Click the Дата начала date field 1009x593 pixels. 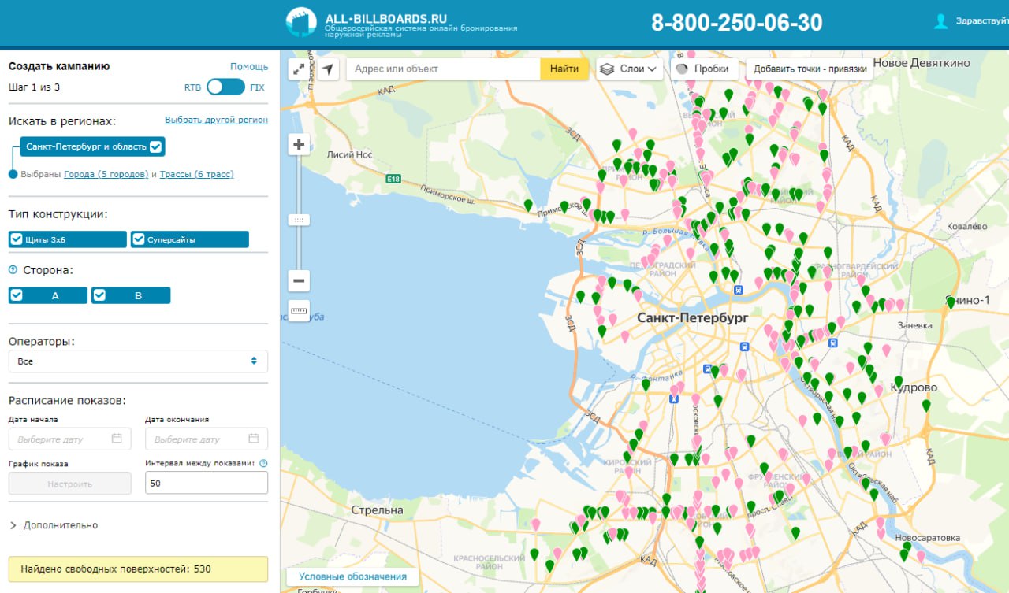tap(70, 439)
